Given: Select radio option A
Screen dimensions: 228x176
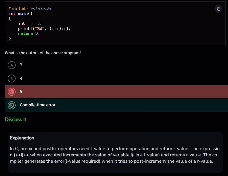Looking at the screenshot, I should (12, 65).
